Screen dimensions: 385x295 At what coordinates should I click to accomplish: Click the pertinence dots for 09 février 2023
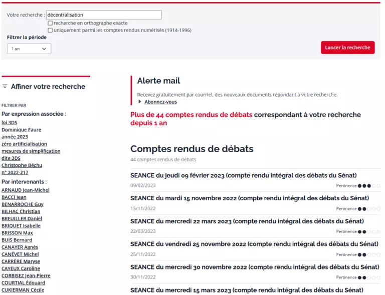pyautogui.click(x=369, y=186)
